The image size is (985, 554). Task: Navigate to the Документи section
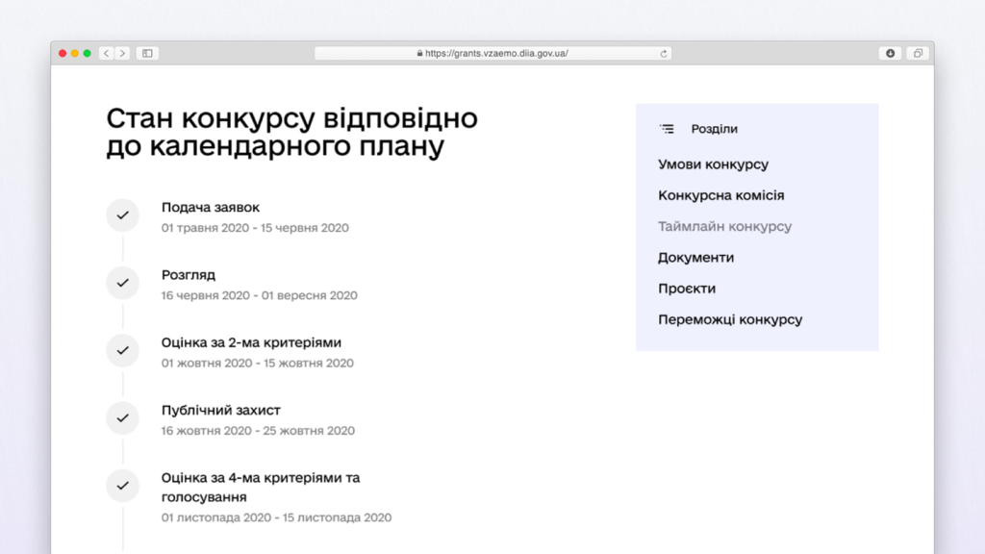[x=695, y=258]
